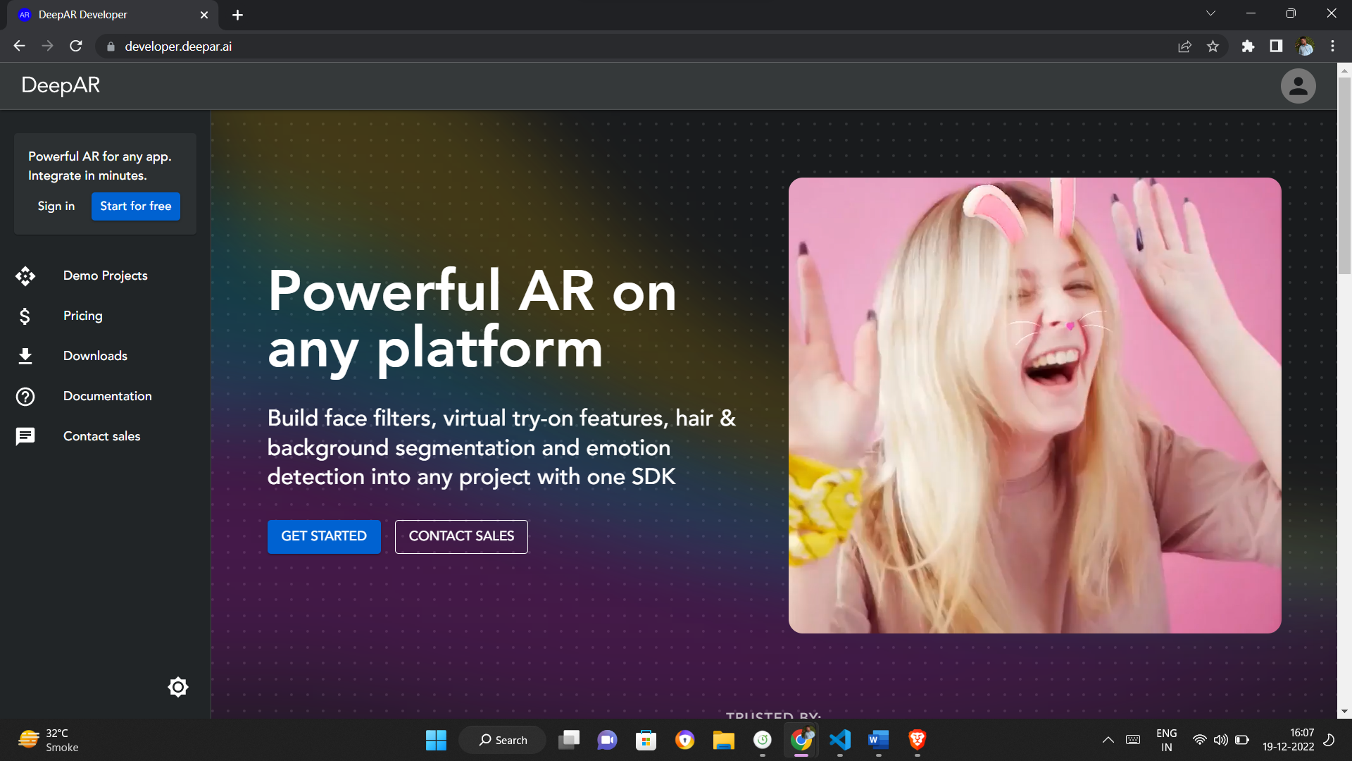Viewport: 1352px width, 761px height.
Task: Toggle the browser side panel icon
Action: point(1276,47)
